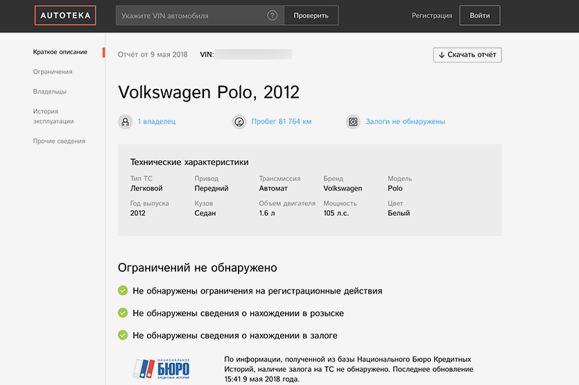Select Краткое описание sidebar item
The image size is (579, 385).
(60, 52)
